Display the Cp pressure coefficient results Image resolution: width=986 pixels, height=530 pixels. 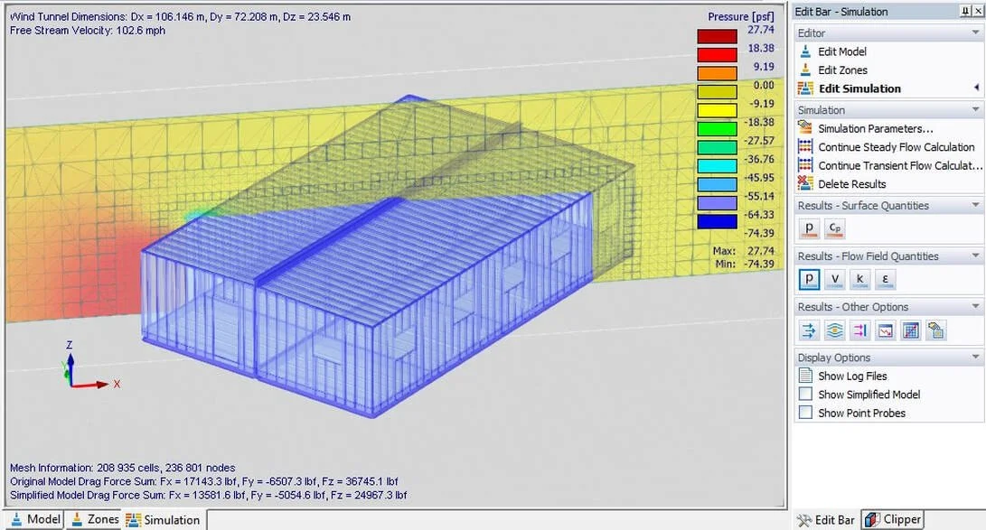pyautogui.click(x=835, y=228)
